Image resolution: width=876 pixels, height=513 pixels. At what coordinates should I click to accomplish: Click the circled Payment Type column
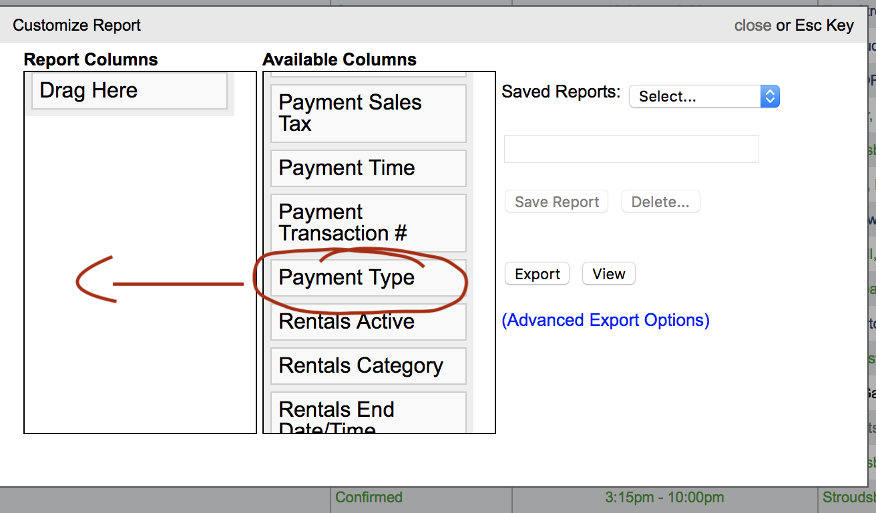[x=368, y=278]
